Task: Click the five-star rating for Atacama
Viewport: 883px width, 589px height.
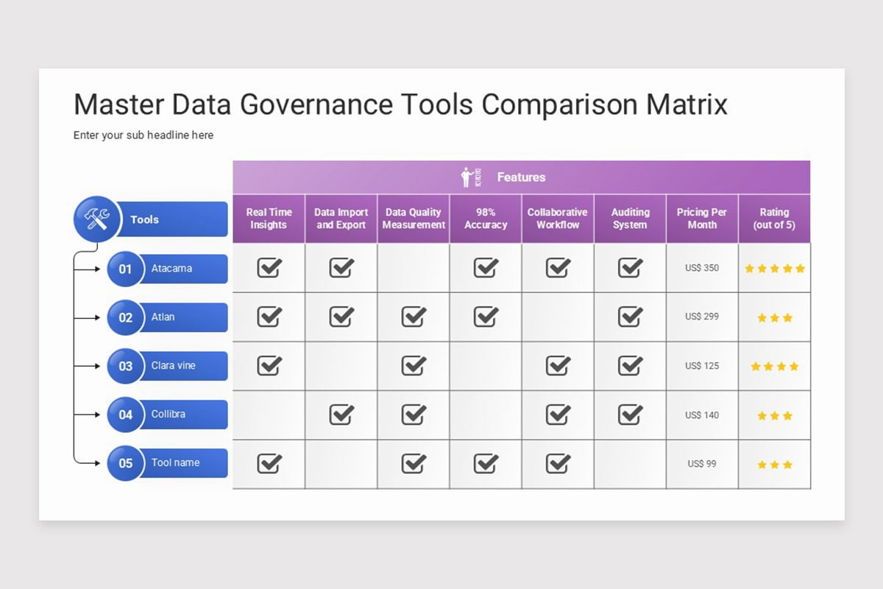Action: click(x=775, y=269)
